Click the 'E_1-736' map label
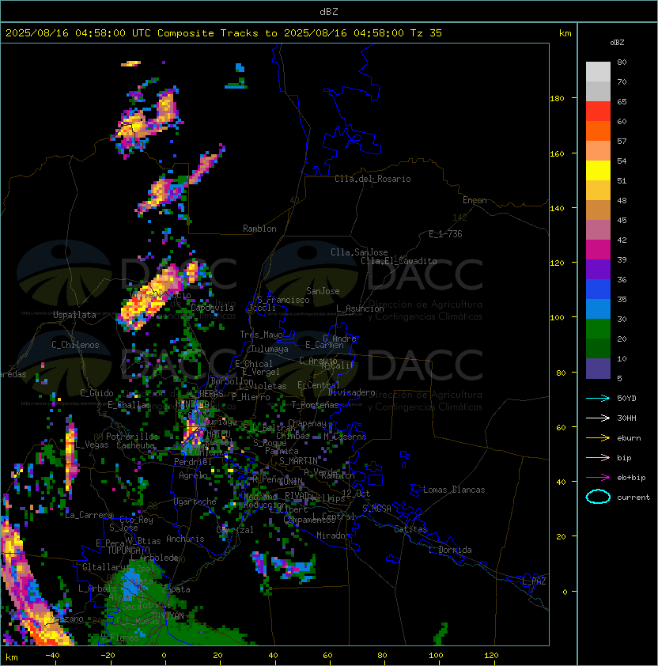The height and width of the screenshot is (666, 658). point(445,234)
